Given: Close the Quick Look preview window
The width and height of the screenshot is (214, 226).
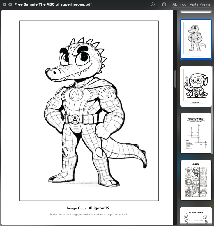Looking at the screenshot, I should 4,4.
